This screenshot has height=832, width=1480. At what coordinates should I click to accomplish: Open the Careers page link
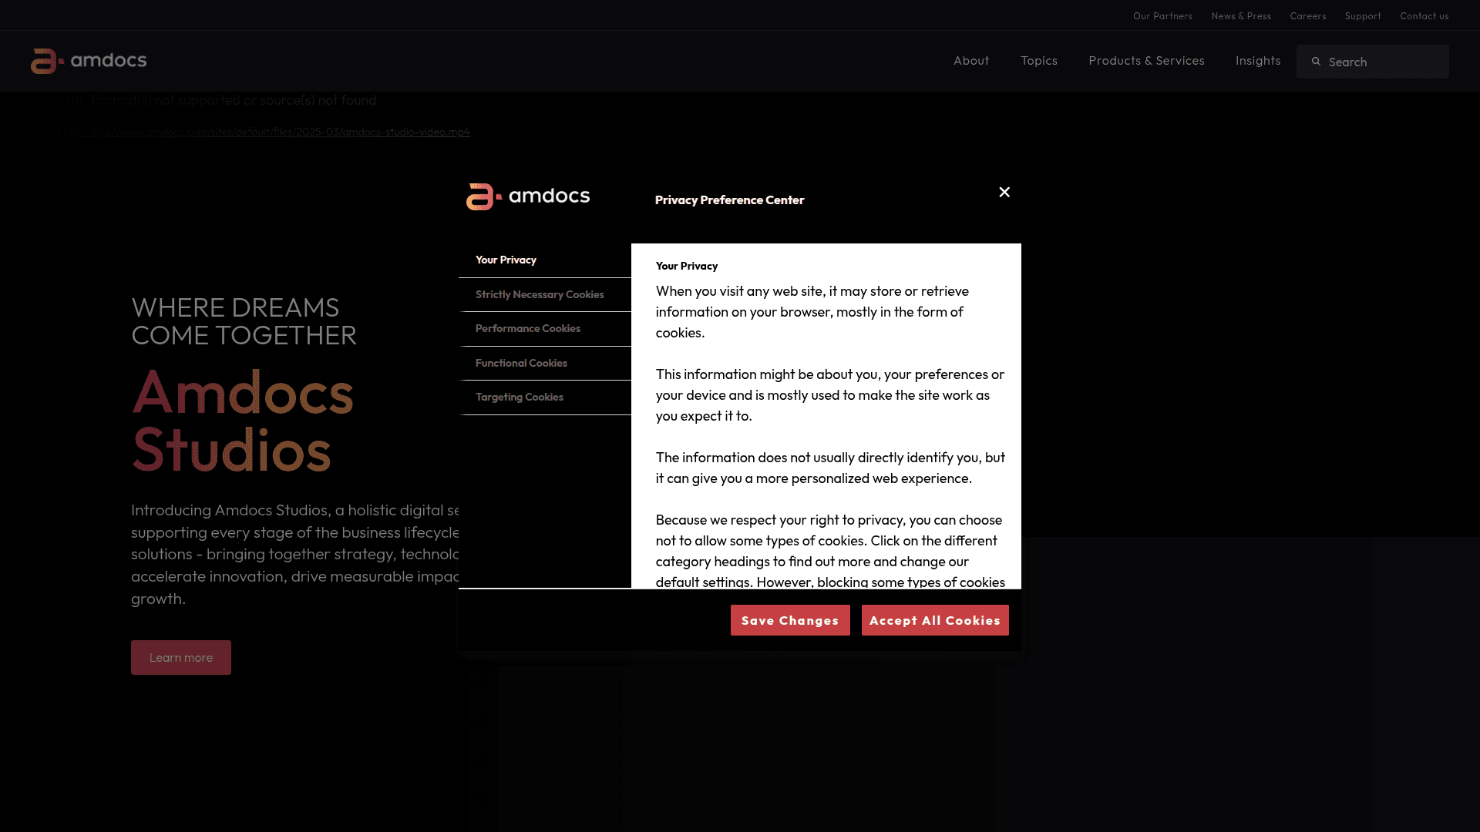point(1307,15)
